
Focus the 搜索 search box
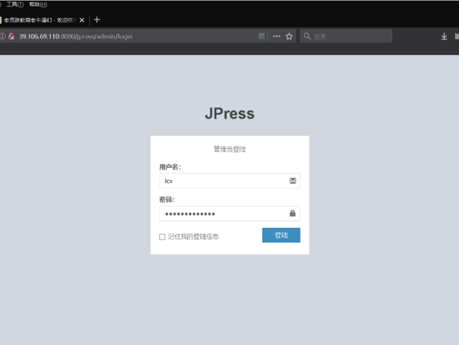point(346,37)
